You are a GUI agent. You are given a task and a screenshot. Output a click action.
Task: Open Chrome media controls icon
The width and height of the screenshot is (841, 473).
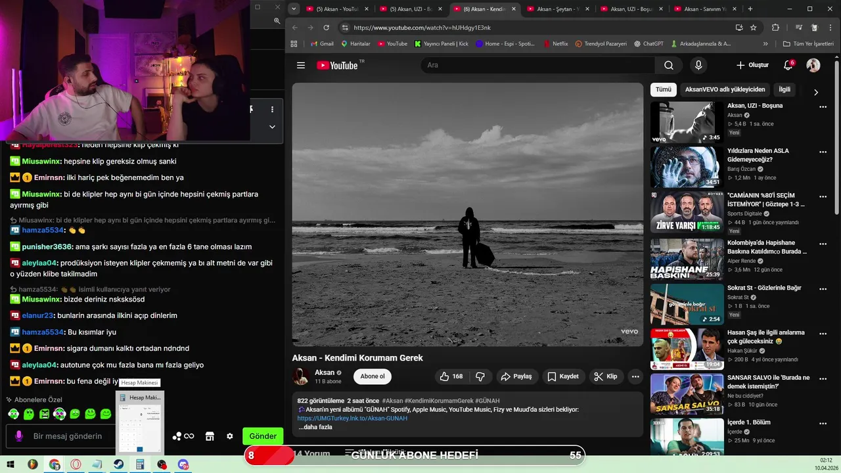pyautogui.click(x=799, y=28)
